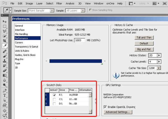This screenshot has width=168, height=119.
Task: Open the Edit menu
Action: pos(20,4)
